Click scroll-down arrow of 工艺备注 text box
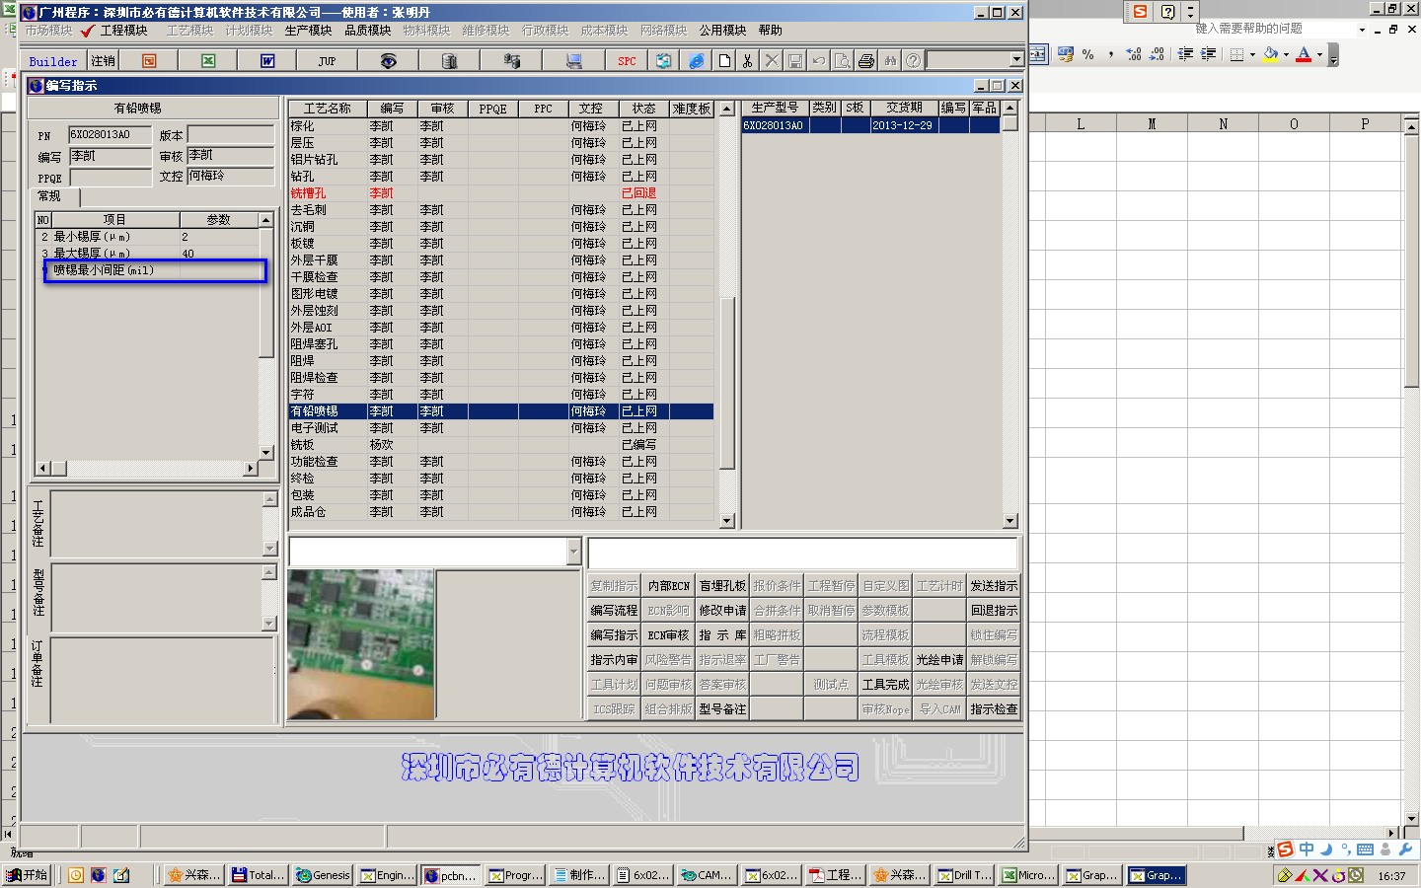 point(270,549)
